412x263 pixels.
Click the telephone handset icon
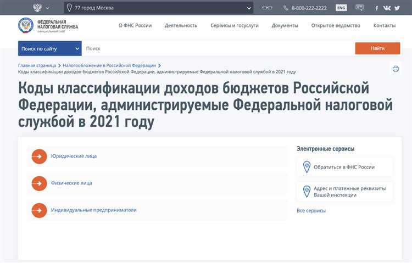pos(286,8)
